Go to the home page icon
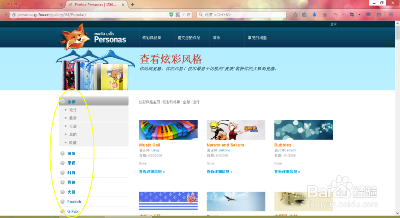Image resolution: width=400 pixels, height=218 pixels. click(325, 14)
